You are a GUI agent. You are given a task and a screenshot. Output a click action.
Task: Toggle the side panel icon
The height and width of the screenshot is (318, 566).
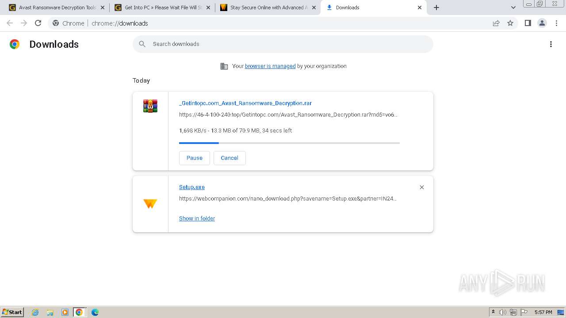pos(528,23)
